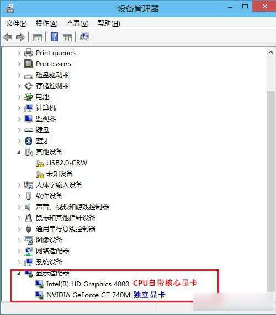Select the 未知设备 entry
276x315 pixels.
60,173
